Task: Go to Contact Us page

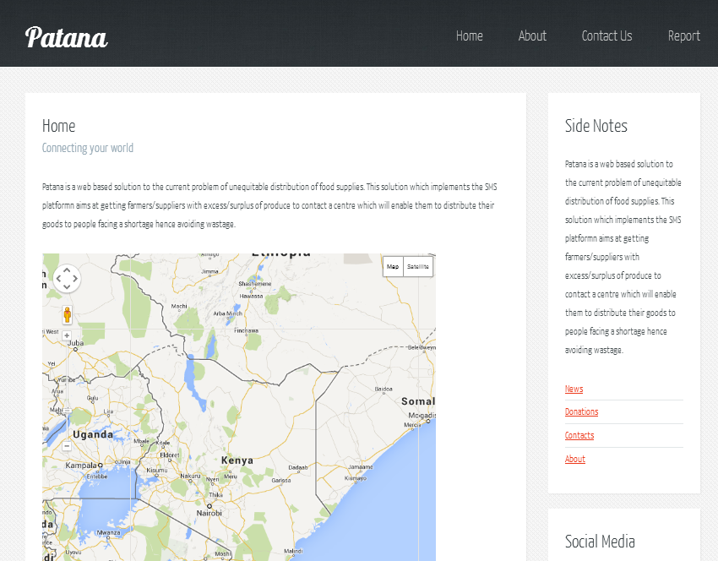Action: [x=606, y=35]
